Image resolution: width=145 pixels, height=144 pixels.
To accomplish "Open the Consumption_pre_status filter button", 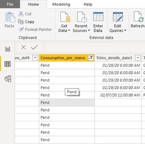I will (91, 58).
